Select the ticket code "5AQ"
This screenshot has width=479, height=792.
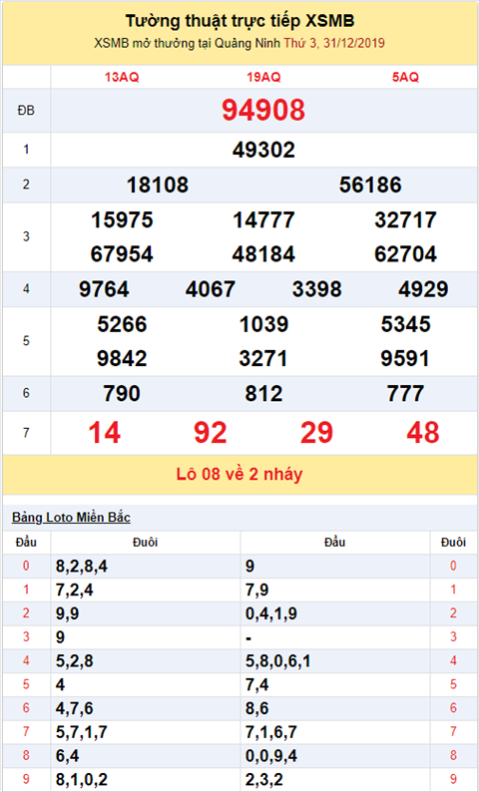click(405, 77)
